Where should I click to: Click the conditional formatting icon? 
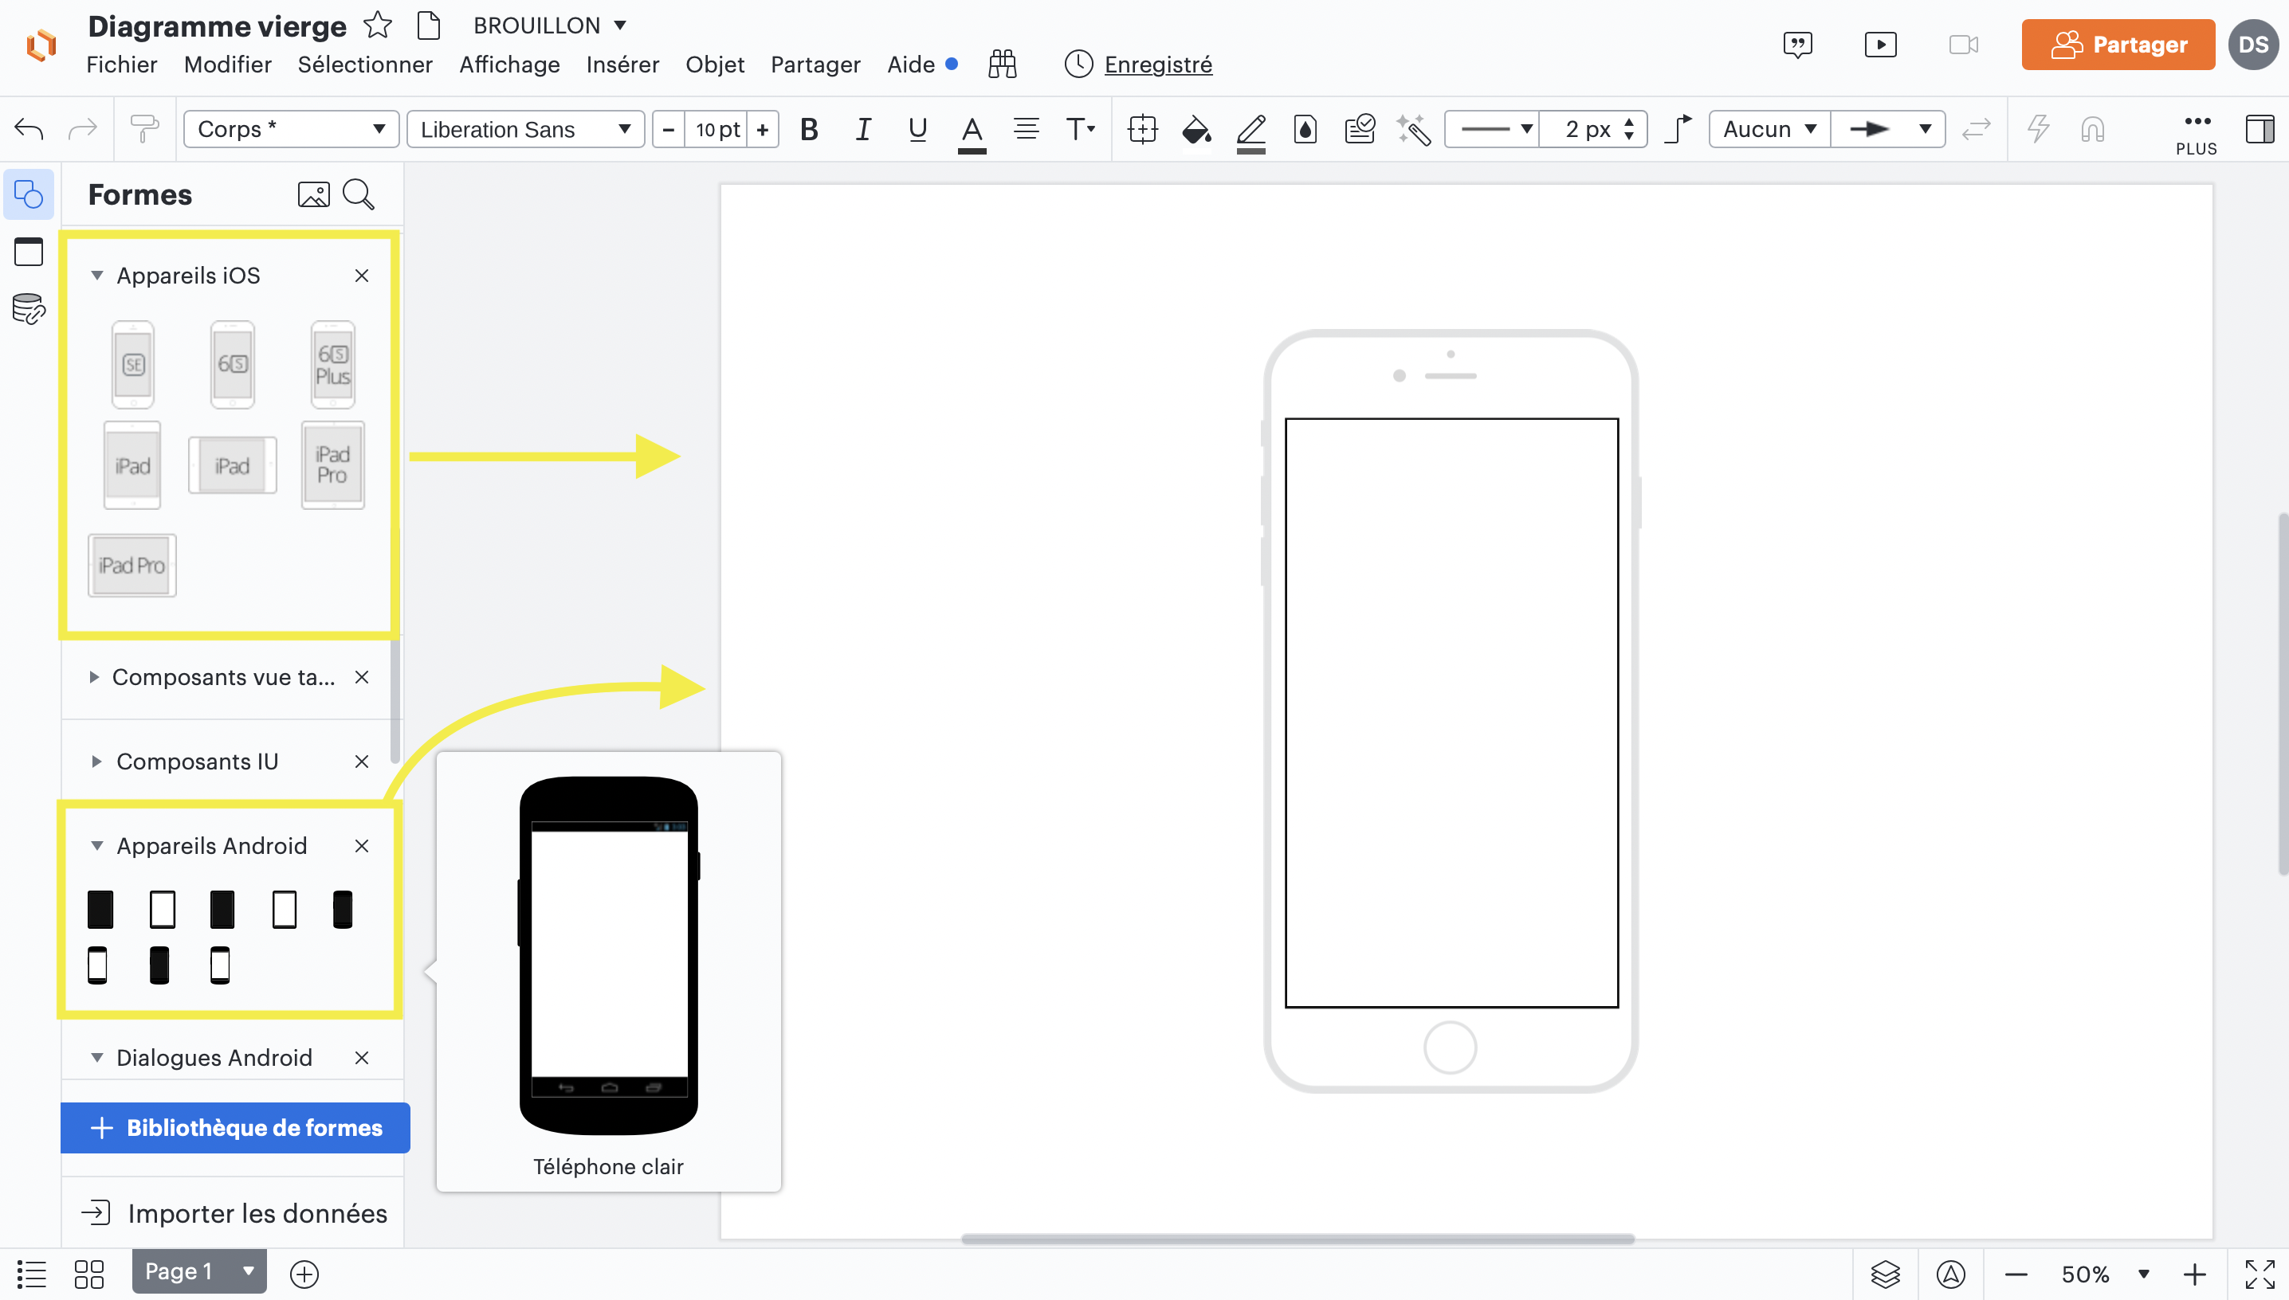click(1359, 130)
